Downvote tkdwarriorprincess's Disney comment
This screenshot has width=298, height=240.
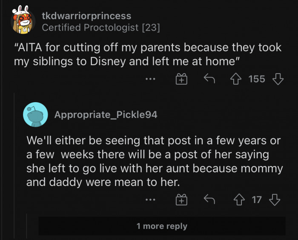click(x=278, y=79)
